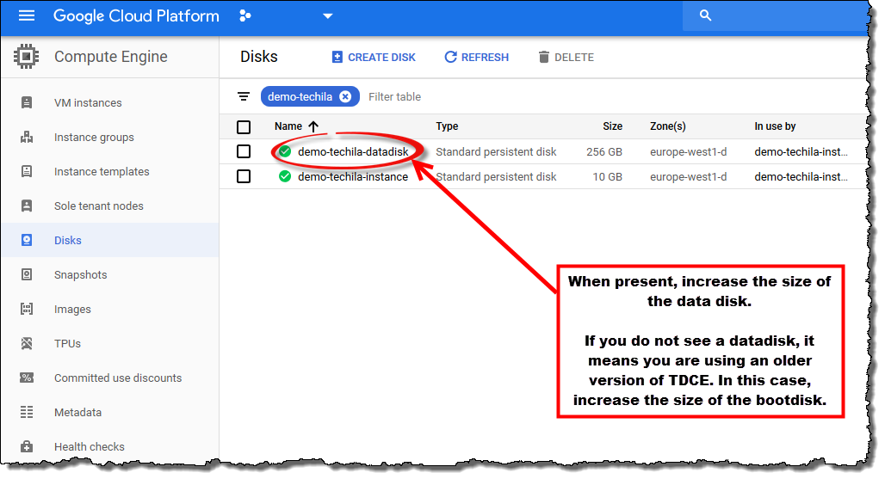Click the Refresh button

[x=476, y=57]
